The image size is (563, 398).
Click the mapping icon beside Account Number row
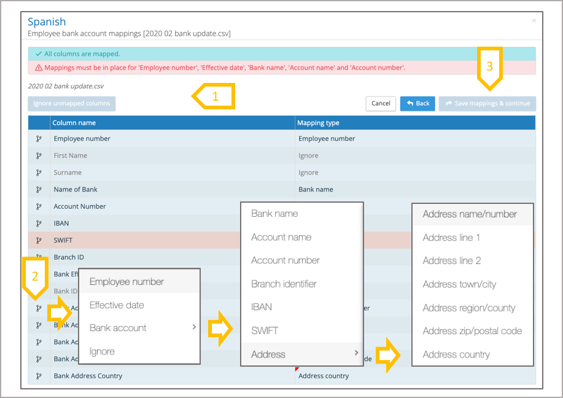pos(39,206)
